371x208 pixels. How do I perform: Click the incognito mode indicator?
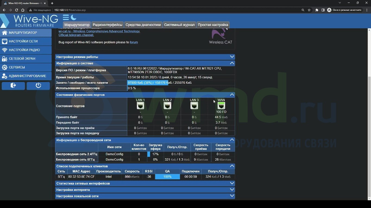[344, 10]
